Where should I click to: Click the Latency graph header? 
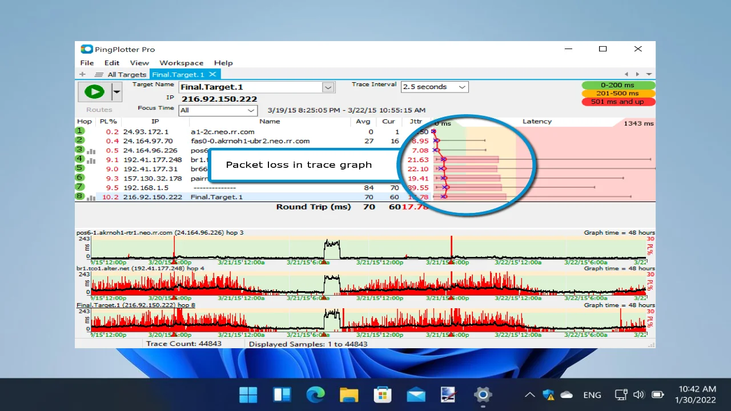coord(537,122)
